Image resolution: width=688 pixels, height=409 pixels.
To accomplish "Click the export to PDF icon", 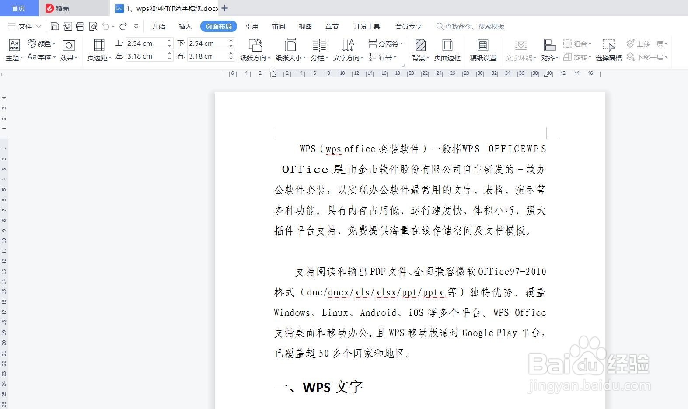I will pyautogui.click(x=67, y=26).
